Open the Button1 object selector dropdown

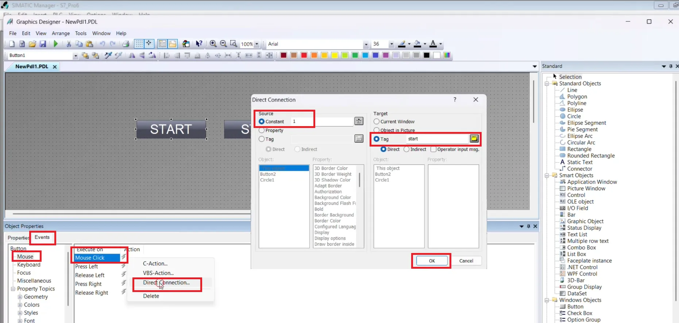(76, 55)
